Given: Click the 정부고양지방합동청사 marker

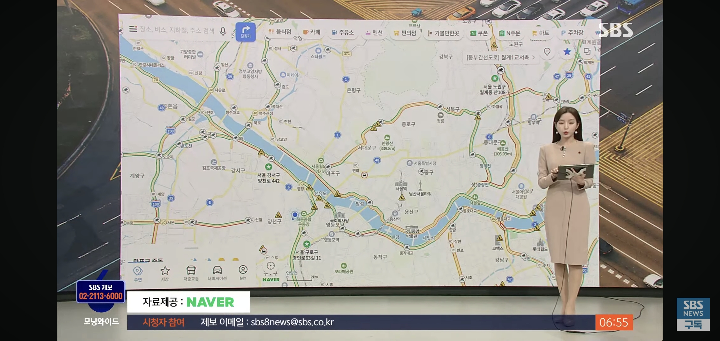Looking at the screenshot, I should (250, 65).
